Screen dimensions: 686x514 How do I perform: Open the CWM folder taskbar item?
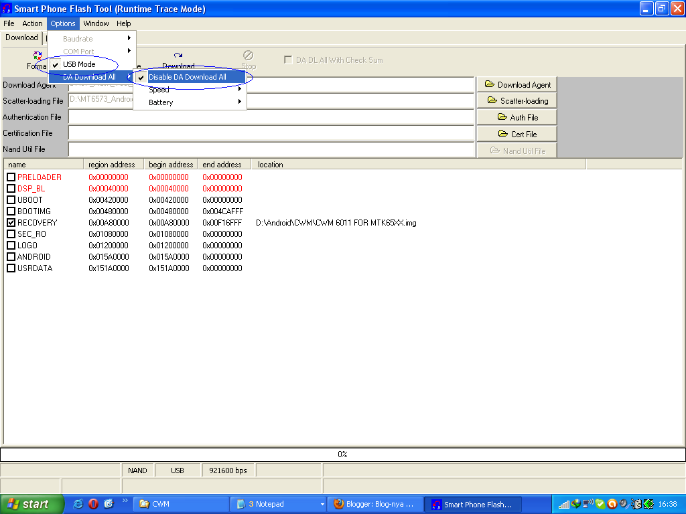181,504
